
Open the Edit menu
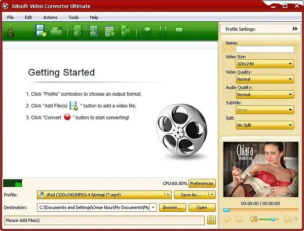click(x=28, y=17)
